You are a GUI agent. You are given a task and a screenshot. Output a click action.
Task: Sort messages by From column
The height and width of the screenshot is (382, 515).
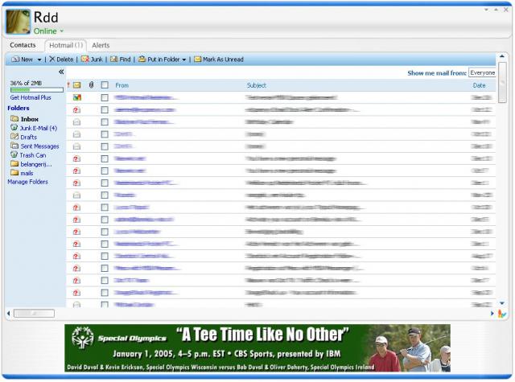tap(122, 85)
